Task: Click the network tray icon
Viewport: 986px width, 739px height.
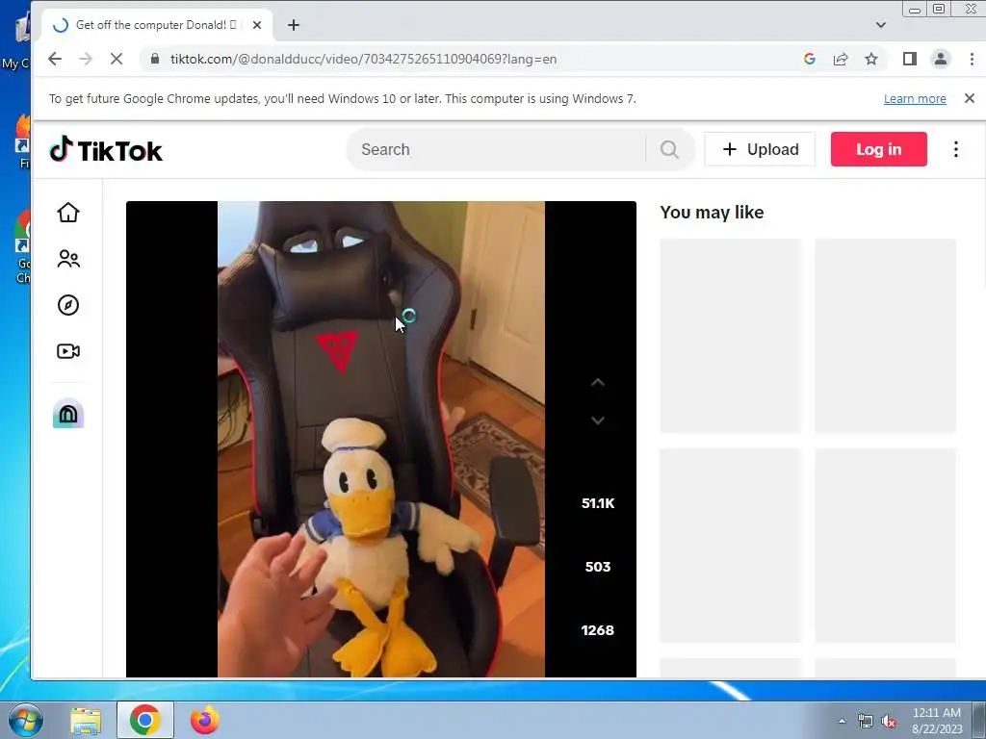Action: 866,722
